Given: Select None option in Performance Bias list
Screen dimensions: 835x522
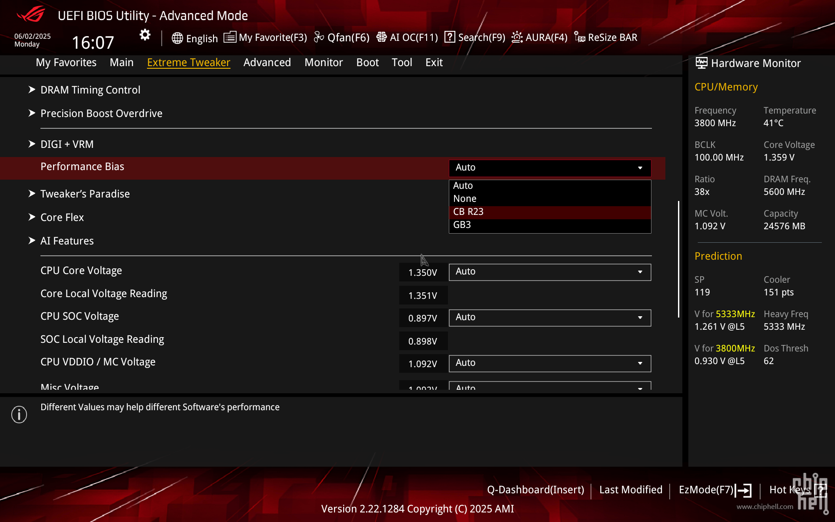Looking at the screenshot, I should coord(550,199).
